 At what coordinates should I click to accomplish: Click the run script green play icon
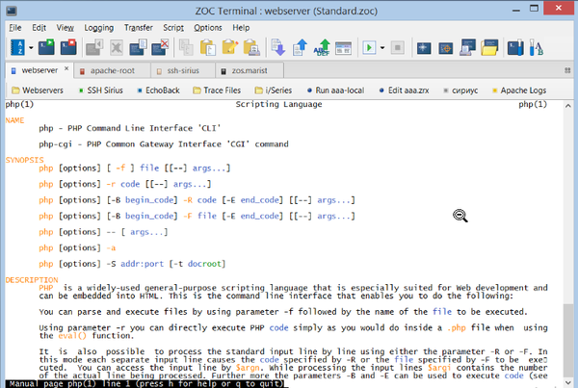point(370,47)
